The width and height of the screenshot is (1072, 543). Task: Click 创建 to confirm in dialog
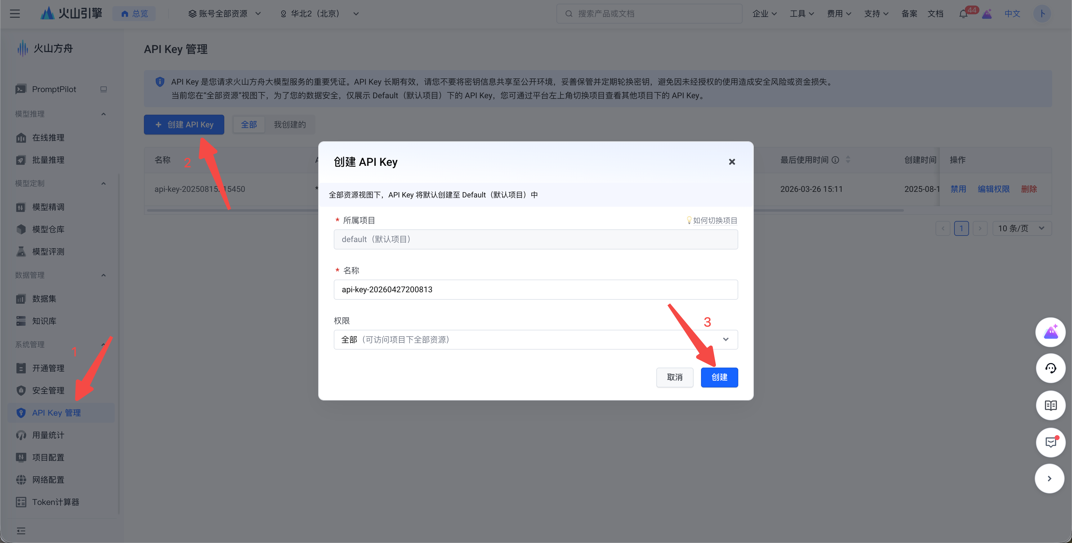[720, 377]
